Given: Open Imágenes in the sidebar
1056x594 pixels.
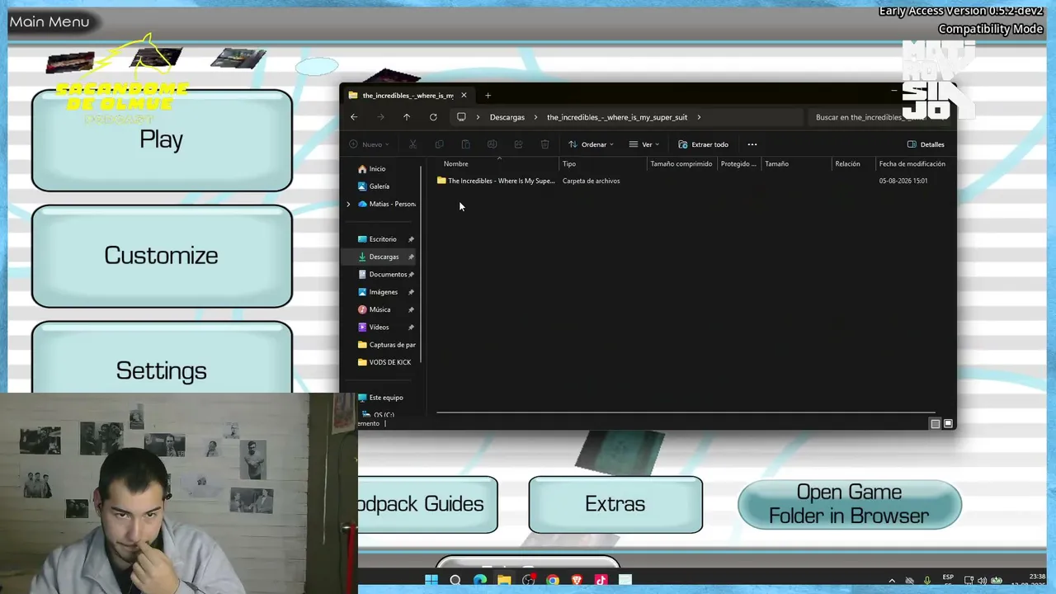Looking at the screenshot, I should (x=378, y=292).
